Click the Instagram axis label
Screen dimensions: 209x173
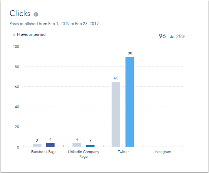[163, 152]
